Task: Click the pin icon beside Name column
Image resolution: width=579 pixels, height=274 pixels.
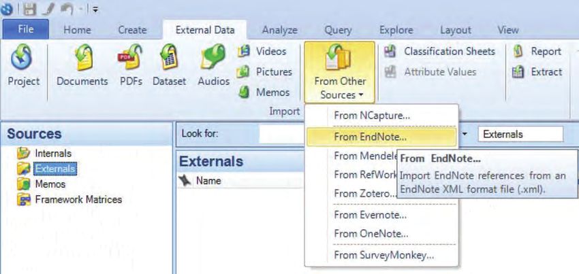Action: point(185,181)
